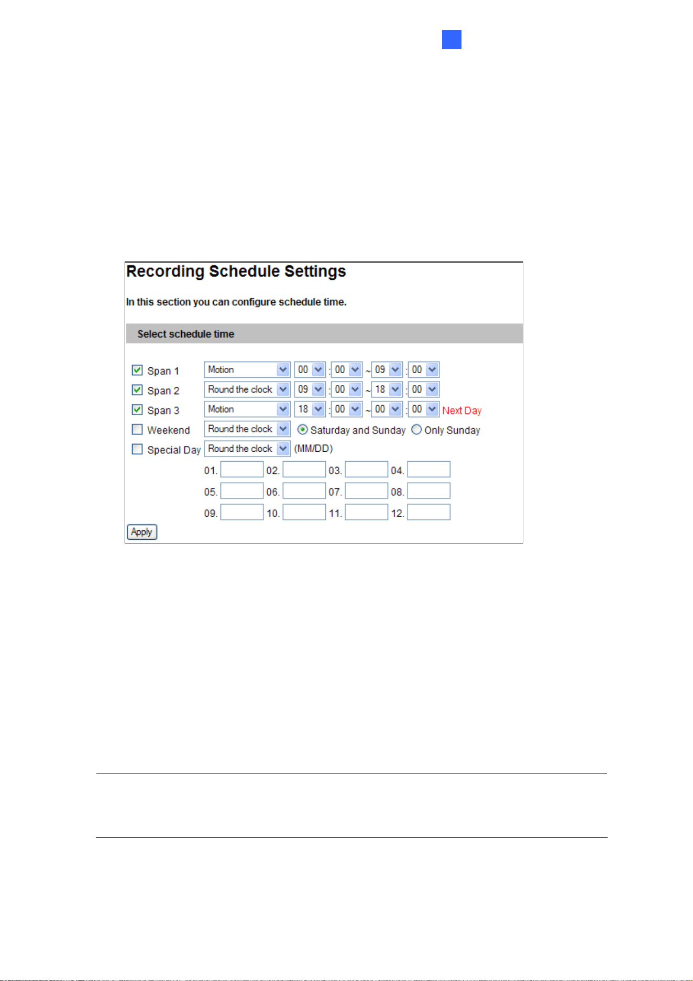693x981 pixels.
Task: Open Span 1 end minute dropdown
Action: (424, 369)
